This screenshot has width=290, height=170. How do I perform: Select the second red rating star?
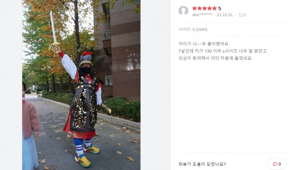(x=199, y=8)
